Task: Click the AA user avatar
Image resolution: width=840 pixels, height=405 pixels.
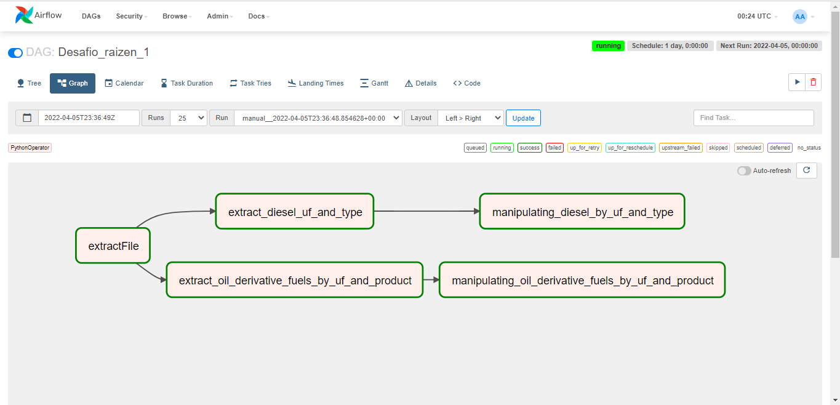Action: tap(800, 17)
